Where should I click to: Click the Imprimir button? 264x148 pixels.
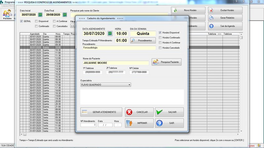pos(139,123)
